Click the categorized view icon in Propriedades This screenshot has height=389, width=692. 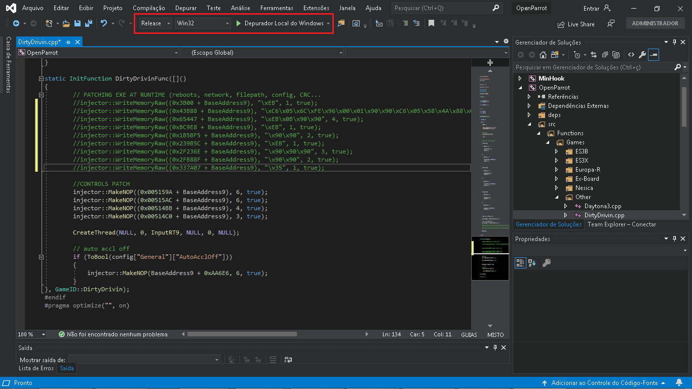coord(520,262)
